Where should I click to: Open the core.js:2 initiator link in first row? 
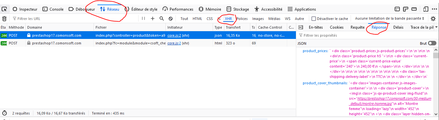(x=174, y=35)
